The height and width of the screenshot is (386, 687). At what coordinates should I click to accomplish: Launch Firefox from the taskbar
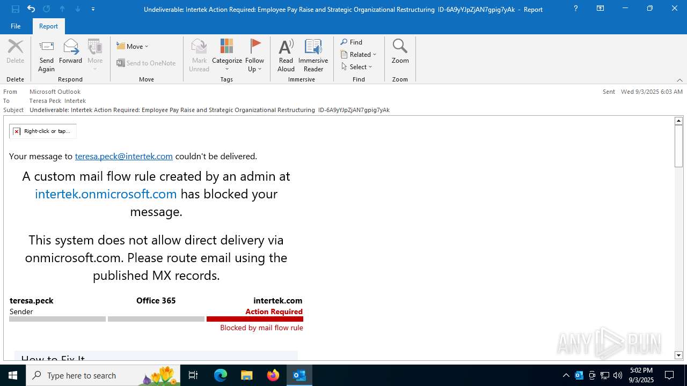point(273,375)
